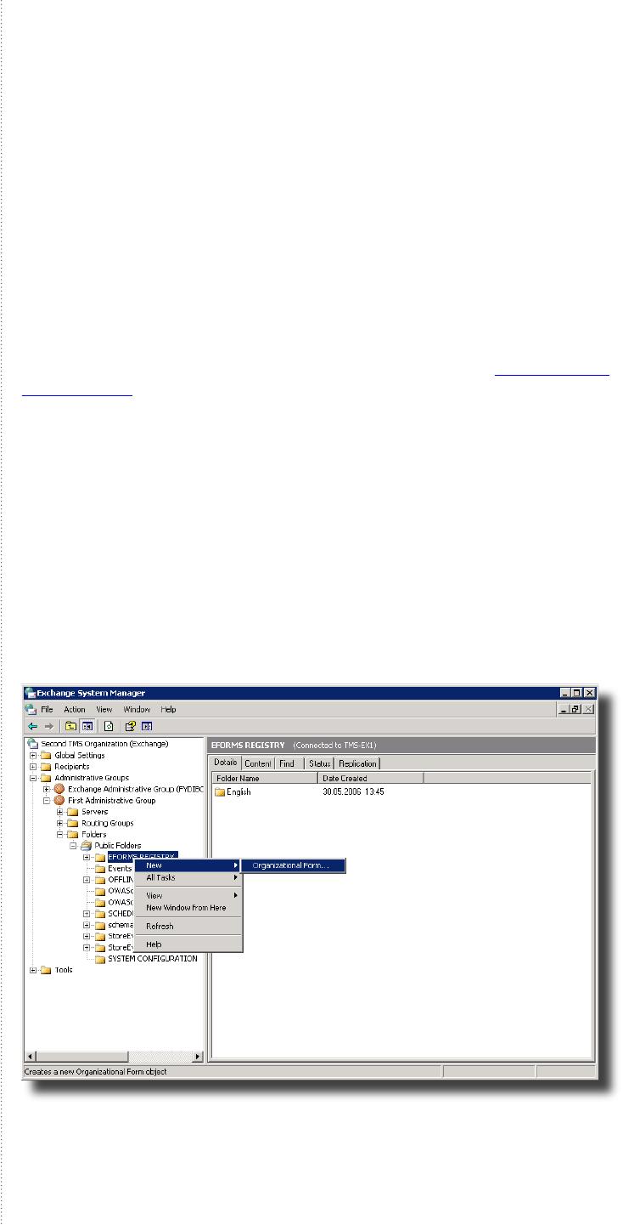Click the 30.05.2006 13:45 date cell
This screenshot has width=623, height=1225.
(354, 792)
